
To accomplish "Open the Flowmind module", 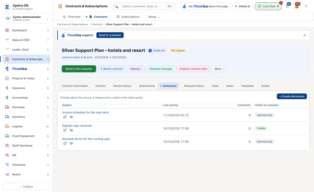I will pos(26,165).
